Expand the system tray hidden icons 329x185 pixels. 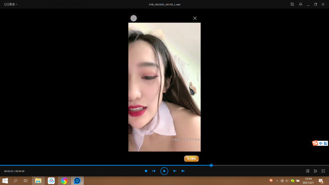click(277, 180)
